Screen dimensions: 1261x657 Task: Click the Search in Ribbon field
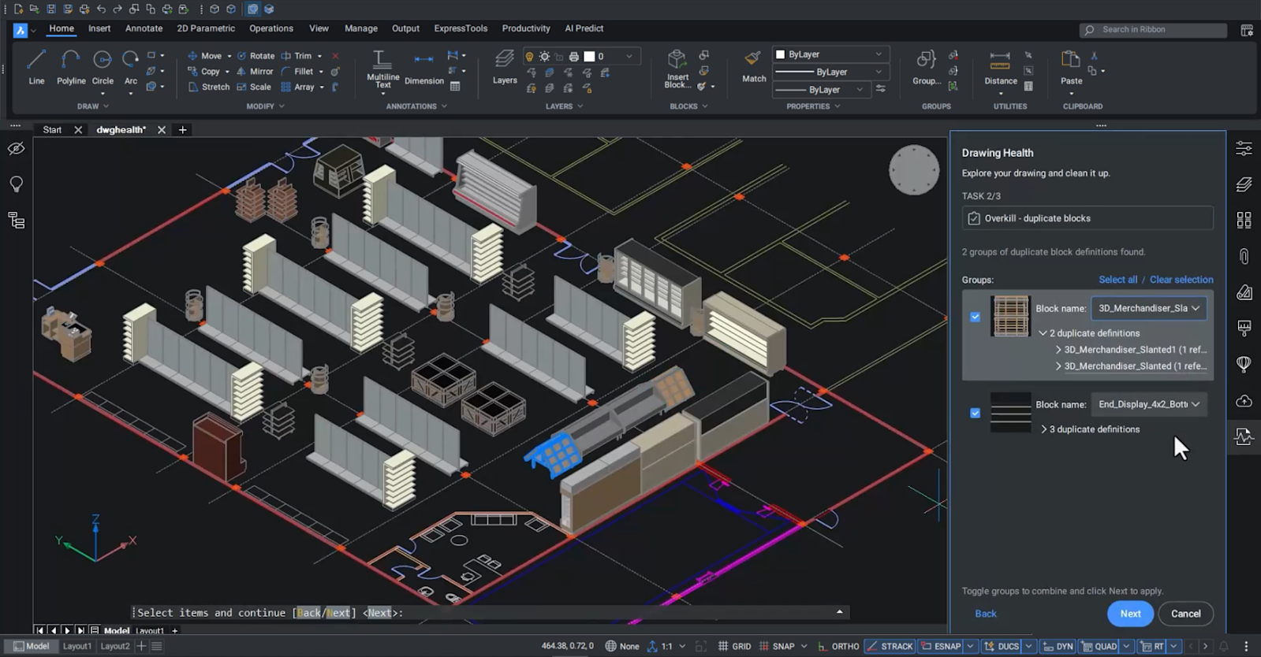pyautogui.click(x=1153, y=30)
